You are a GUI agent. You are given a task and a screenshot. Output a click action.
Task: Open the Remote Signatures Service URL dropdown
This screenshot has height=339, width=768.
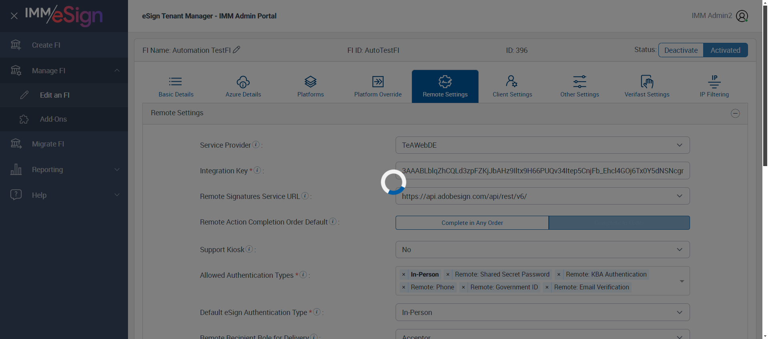[542, 196]
